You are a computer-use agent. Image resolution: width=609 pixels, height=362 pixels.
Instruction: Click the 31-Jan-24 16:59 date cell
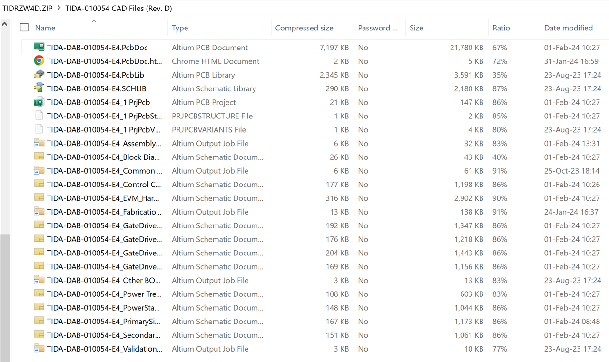(x=571, y=61)
